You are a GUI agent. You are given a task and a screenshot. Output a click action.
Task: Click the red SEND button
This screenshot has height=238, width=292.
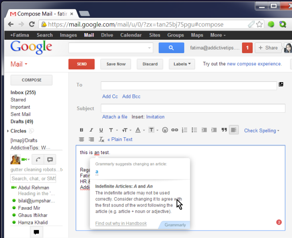(81, 64)
